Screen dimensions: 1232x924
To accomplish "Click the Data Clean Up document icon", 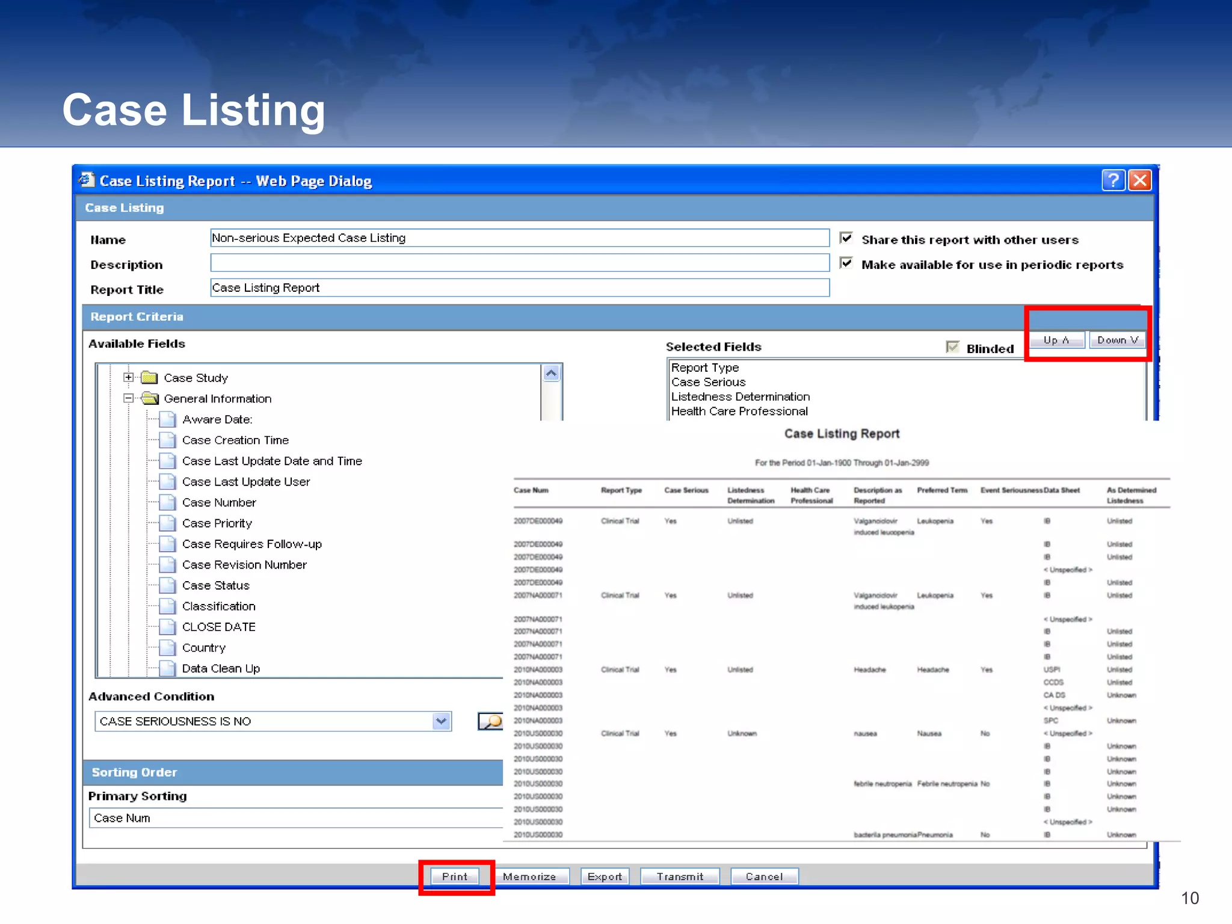I will tap(168, 668).
